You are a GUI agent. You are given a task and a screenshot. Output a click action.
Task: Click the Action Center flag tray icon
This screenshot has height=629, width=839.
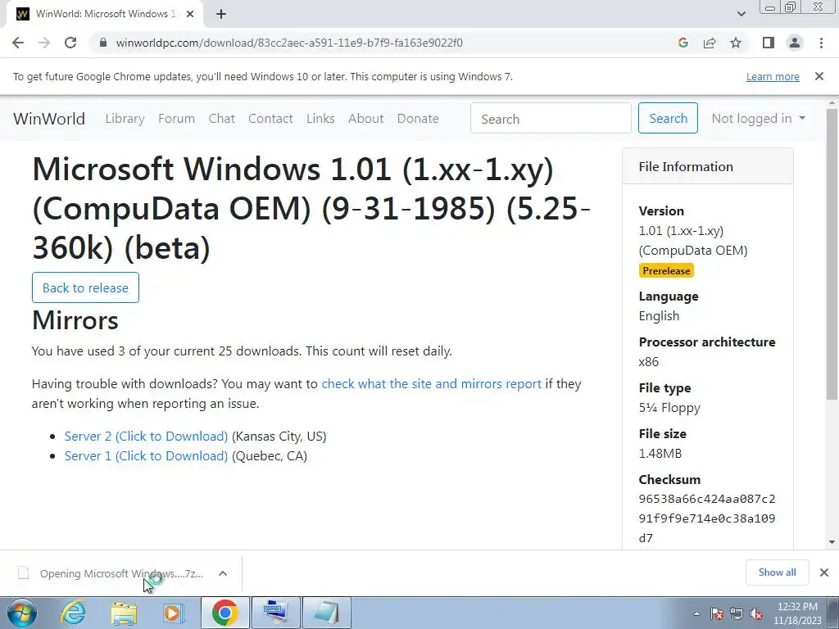tap(717, 614)
